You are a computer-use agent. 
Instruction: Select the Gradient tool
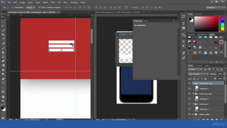pos(3,65)
